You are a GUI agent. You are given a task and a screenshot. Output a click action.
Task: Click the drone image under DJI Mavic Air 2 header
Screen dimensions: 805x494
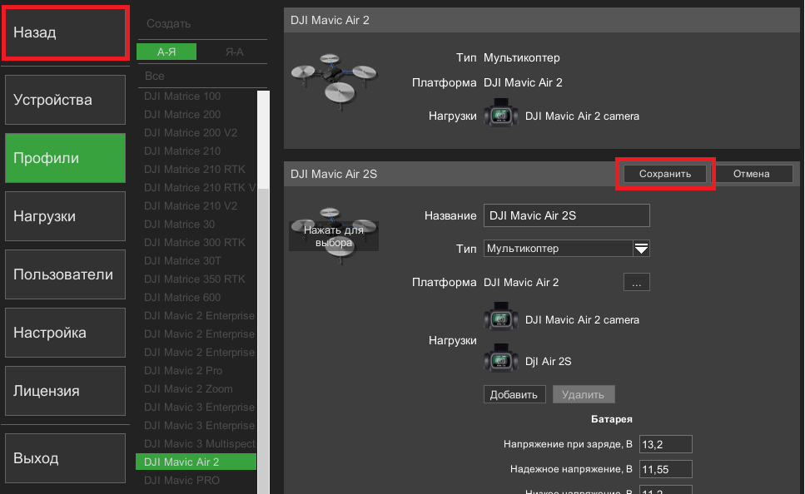tap(334, 81)
